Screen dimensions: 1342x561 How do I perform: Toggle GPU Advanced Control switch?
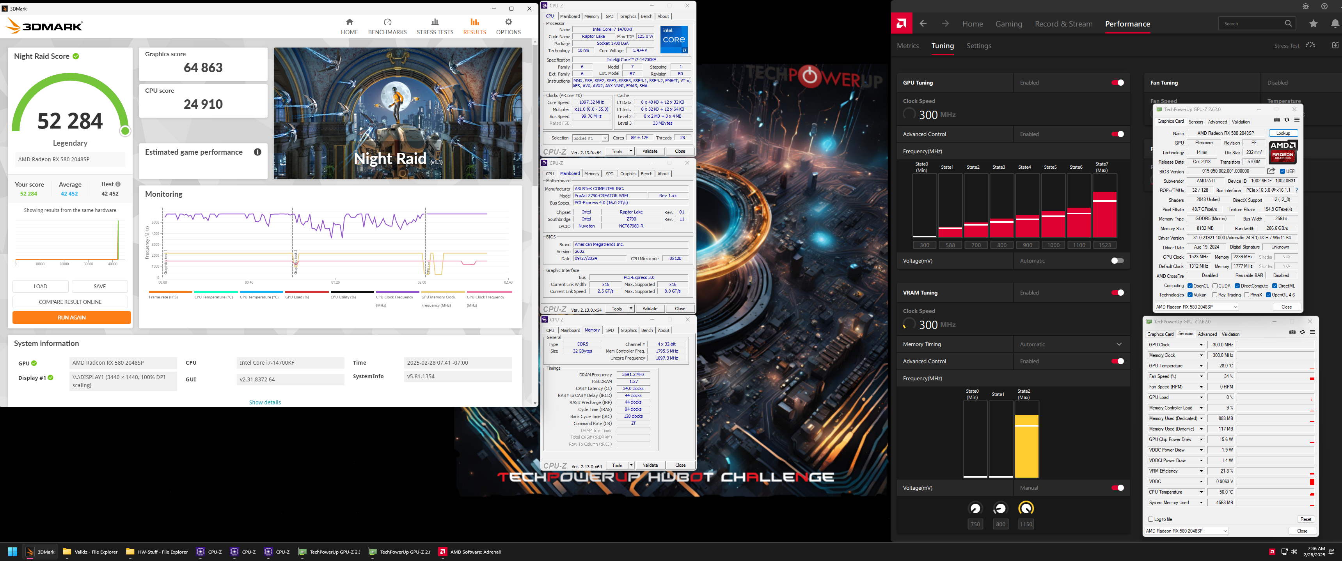coord(1117,134)
